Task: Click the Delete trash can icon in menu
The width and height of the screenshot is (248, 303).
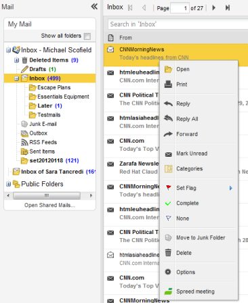Action: pyautogui.click(x=168, y=252)
